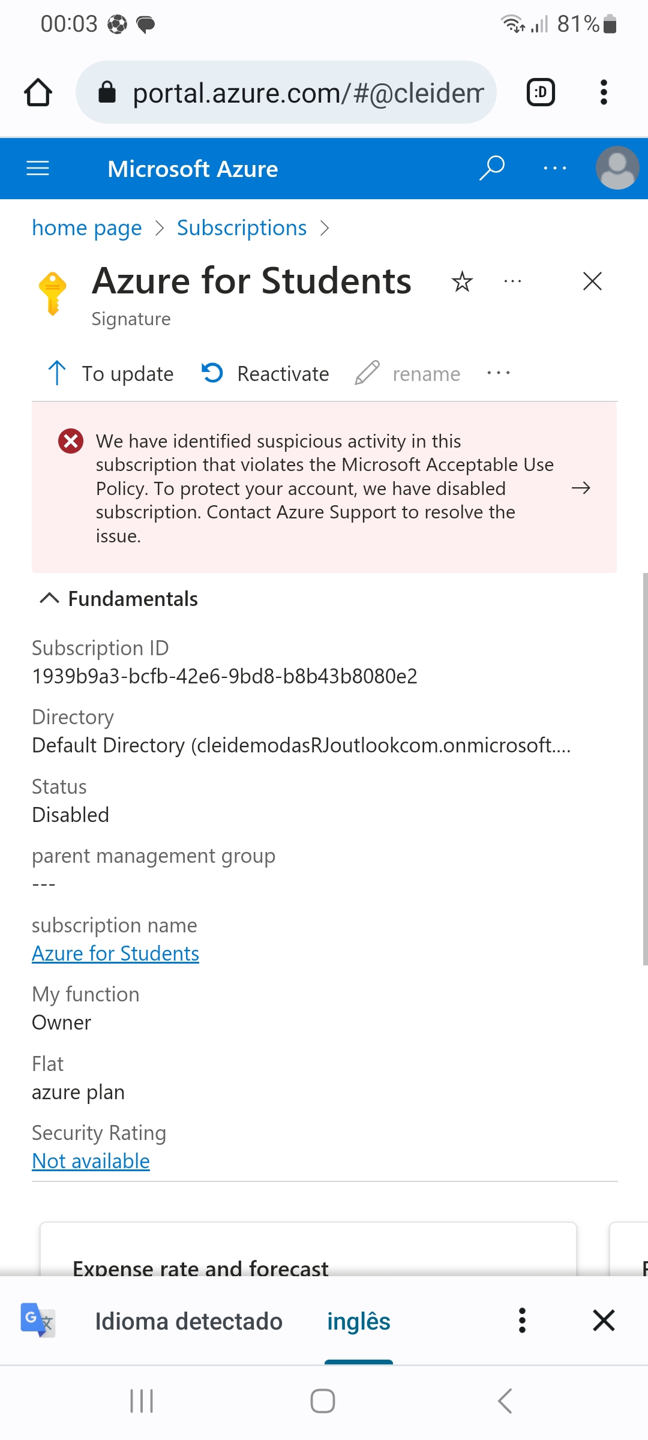The height and width of the screenshot is (1440, 648).
Task: Open the account avatar menu
Action: point(617,169)
